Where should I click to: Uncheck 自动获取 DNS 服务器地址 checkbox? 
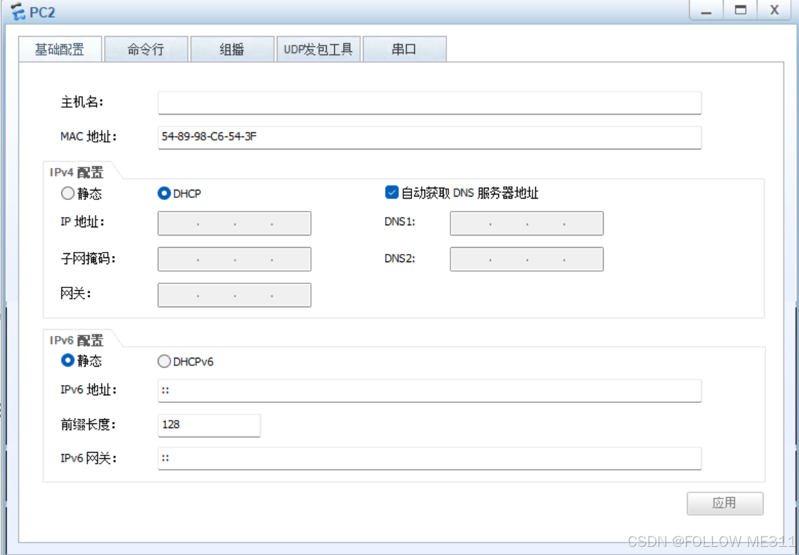pos(392,193)
